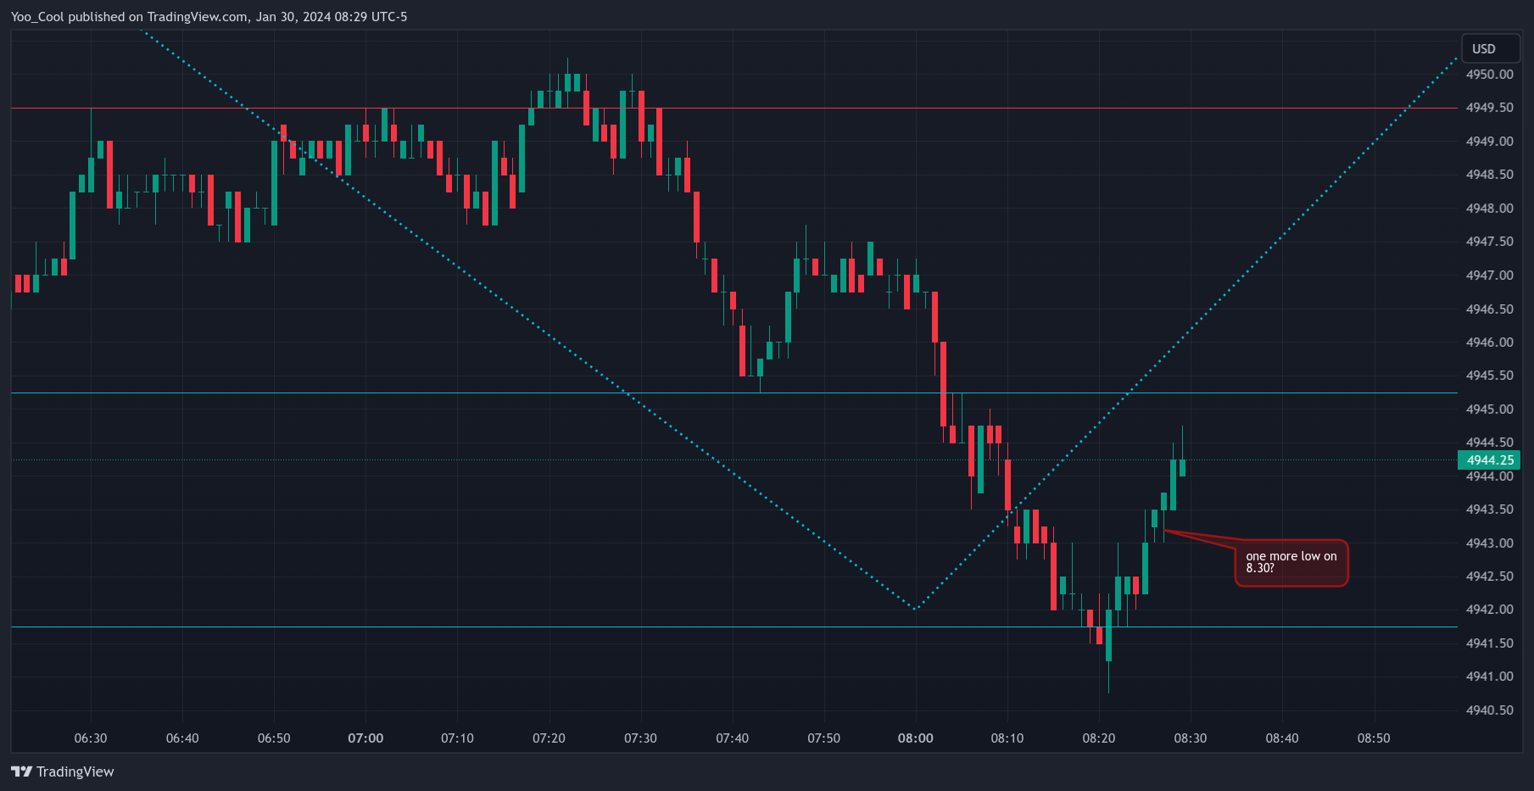The width and height of the screenshot is (1534, 791).
Task: Click the 4947.00 price axis label
Action: click(x=1490, y=276)
